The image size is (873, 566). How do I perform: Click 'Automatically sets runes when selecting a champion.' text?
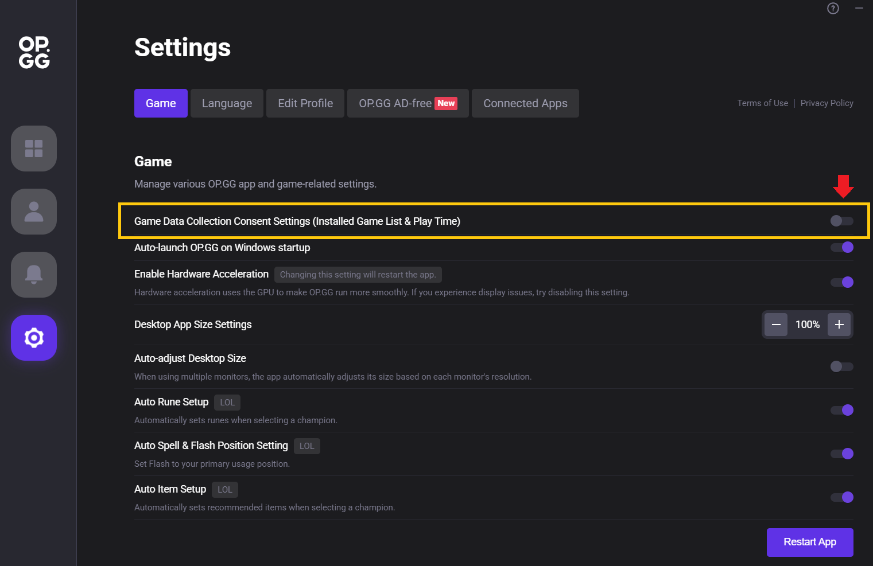coord(236,420)
